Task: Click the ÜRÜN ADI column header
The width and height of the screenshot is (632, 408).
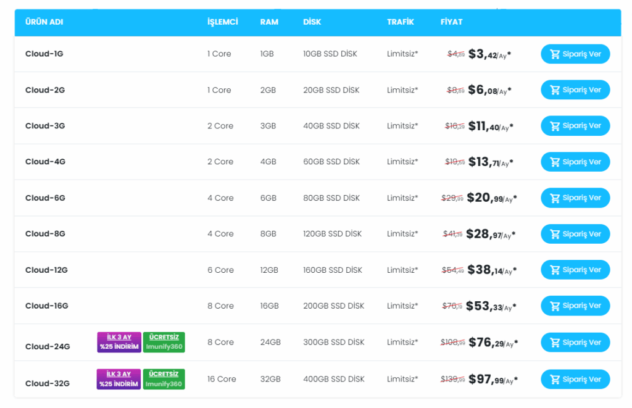Action: 44,22
